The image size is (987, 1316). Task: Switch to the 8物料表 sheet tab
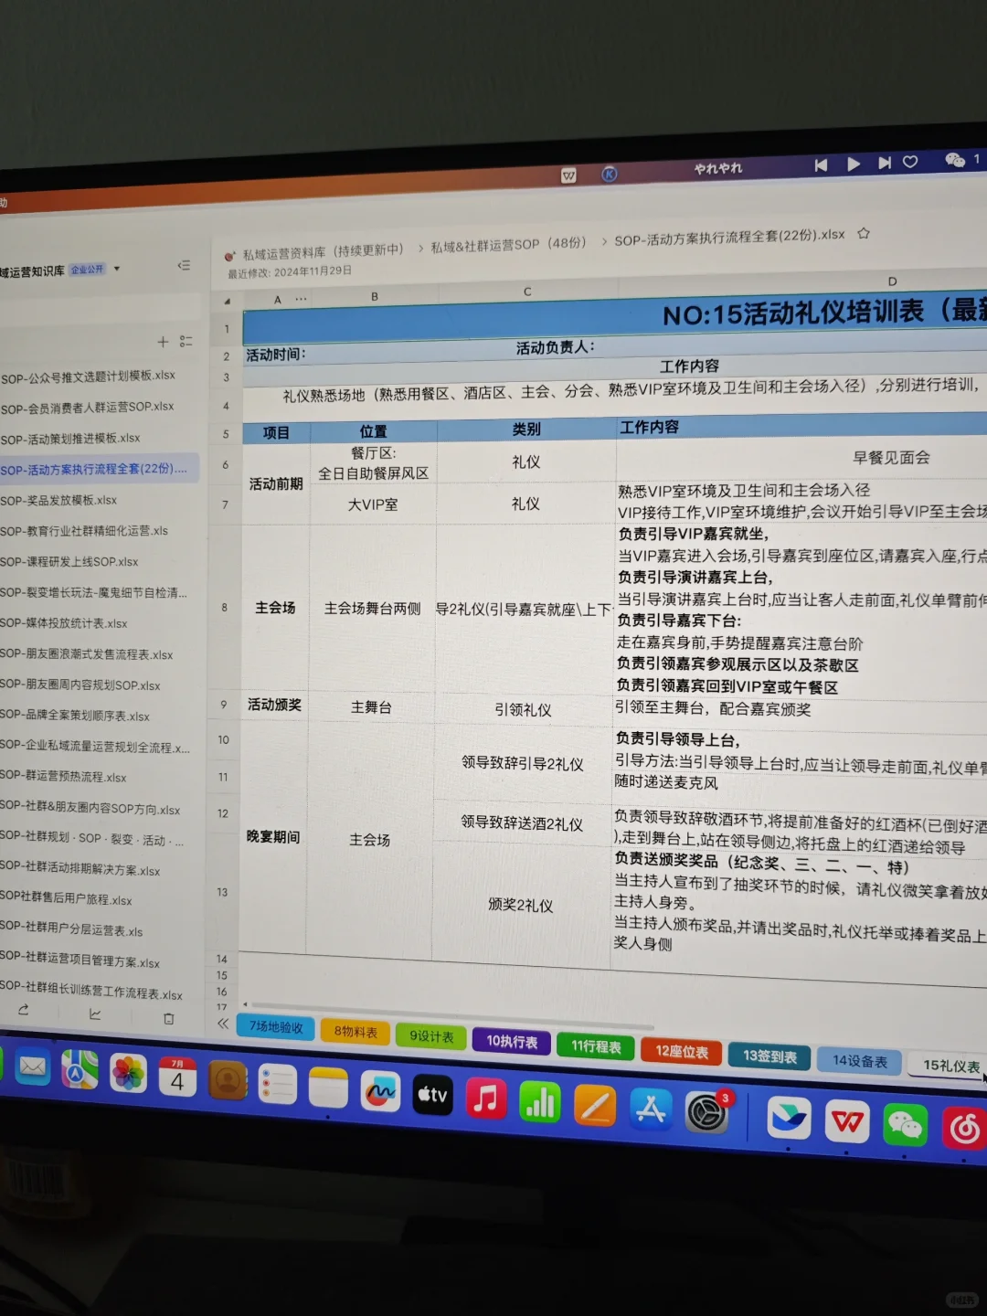pos(356,1032)
